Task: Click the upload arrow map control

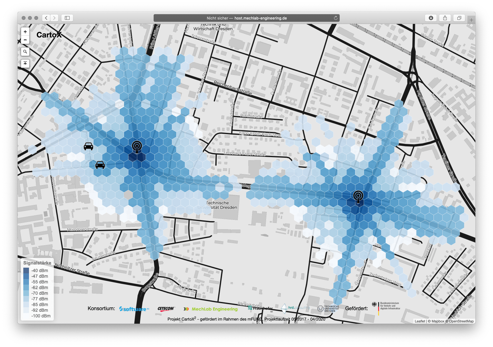Action: (x=25, y=63)
